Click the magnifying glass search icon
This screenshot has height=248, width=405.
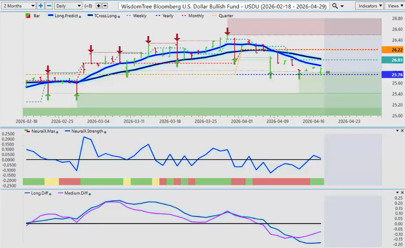[335, 6]
